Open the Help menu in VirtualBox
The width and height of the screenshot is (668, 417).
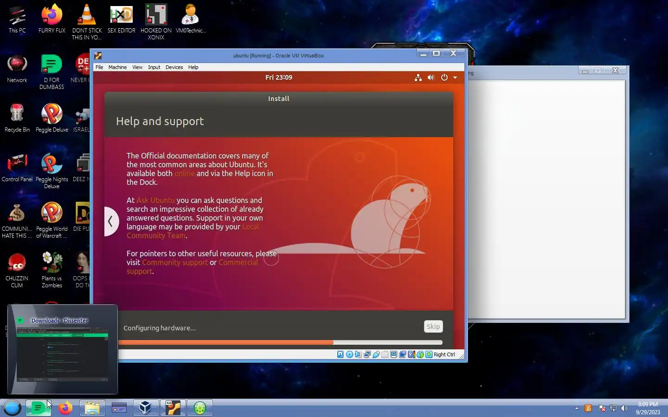[193, 67]
